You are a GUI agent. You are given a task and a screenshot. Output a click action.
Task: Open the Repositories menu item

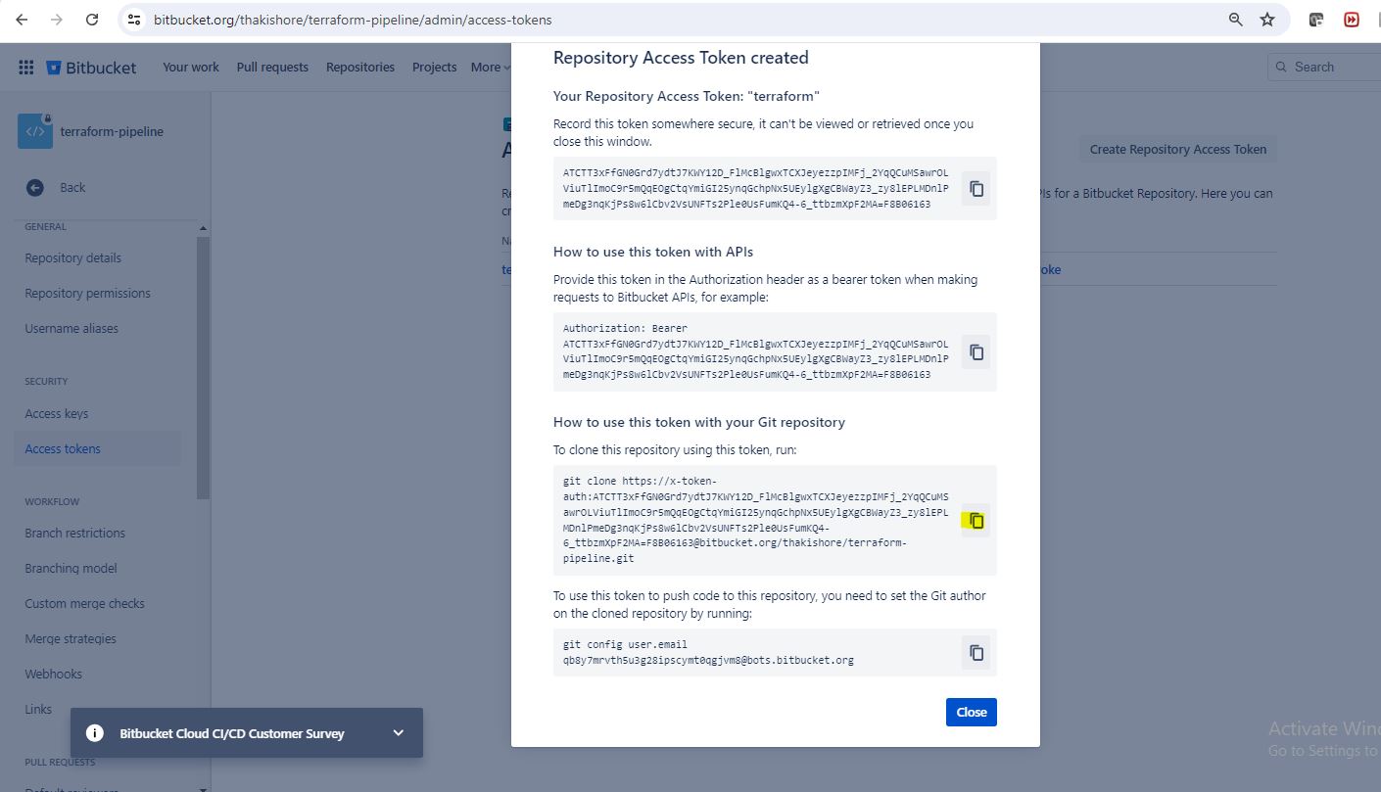(x=360, y=68)
